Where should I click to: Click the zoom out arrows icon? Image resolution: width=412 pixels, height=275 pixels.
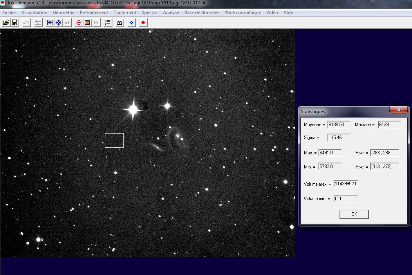58,23
